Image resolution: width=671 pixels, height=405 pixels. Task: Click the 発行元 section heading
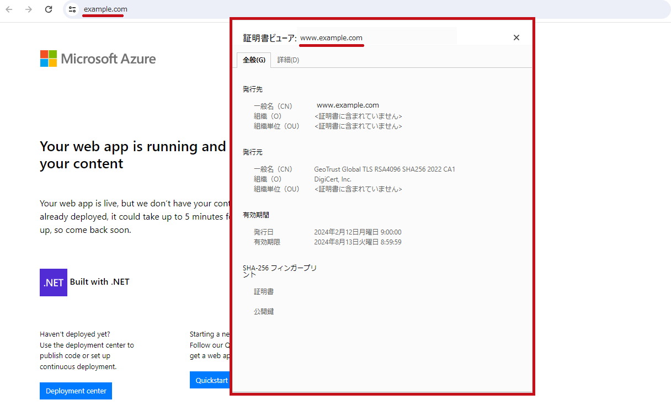coord(253,152)
